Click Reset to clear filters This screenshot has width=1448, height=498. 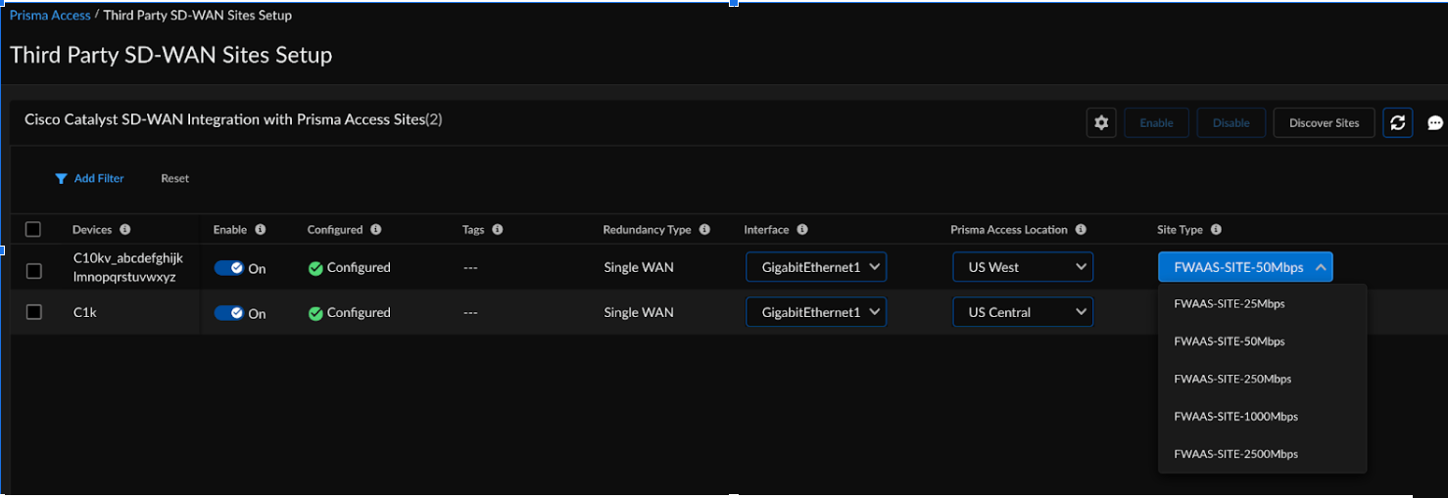click(175, 179)
